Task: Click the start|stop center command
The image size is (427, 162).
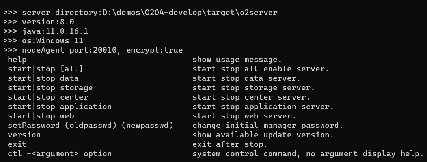Action: click(x=48, y=97)
